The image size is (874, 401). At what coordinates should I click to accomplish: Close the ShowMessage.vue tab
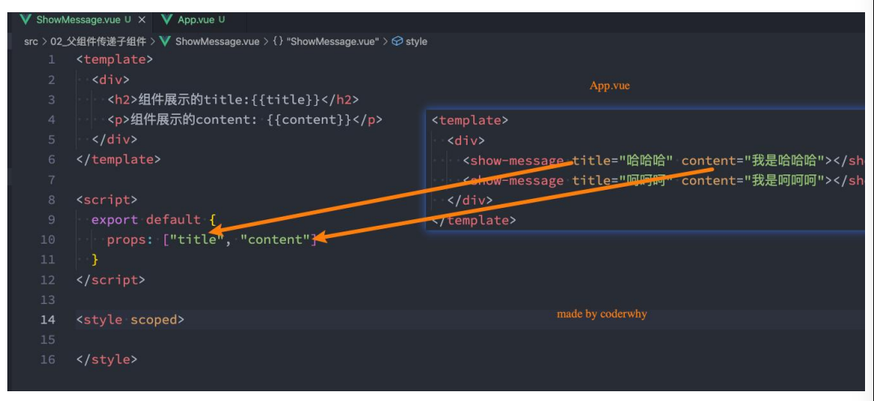[x=142, y=20]
